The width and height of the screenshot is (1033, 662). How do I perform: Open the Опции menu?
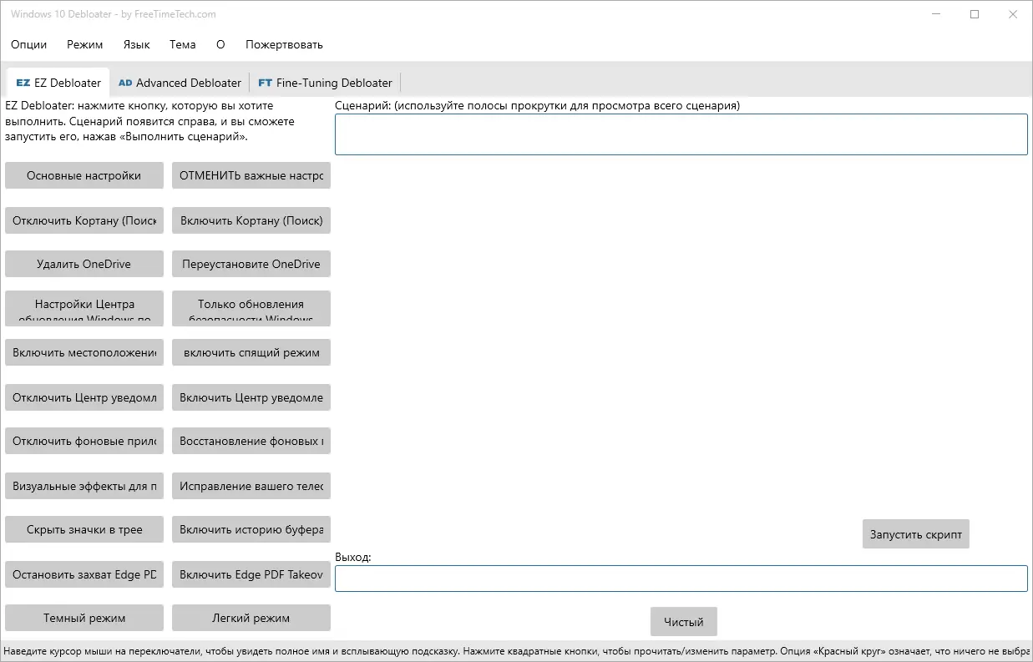(28, 44)
